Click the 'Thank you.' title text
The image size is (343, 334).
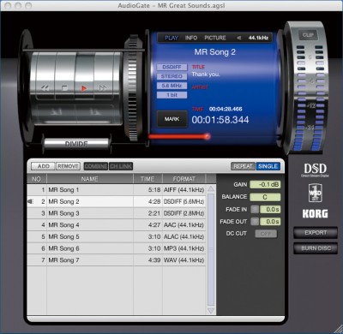pyautogui.click(x=206, y=75)
